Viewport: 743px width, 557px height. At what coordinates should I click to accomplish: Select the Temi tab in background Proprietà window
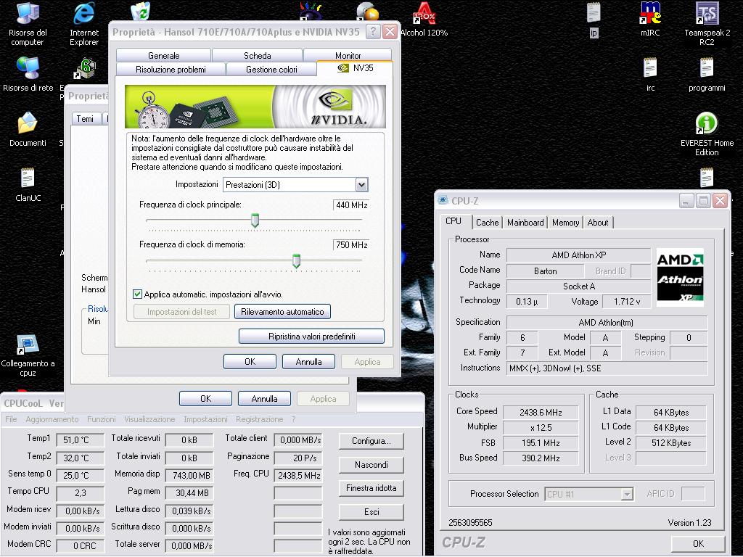[86, 118]
